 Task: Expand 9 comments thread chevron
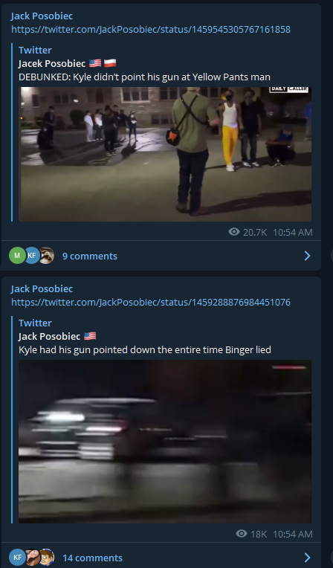point(307,256)
